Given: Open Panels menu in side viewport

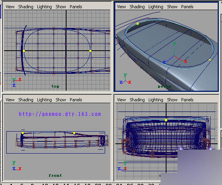Looking at the screenshot, I should pos(187,100).
